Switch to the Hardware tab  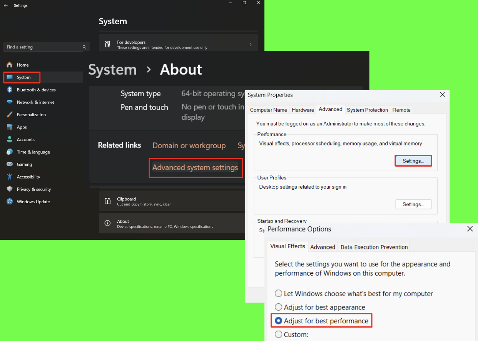click(x=303, y=110)
